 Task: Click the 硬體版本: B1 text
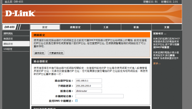[150, 2]
